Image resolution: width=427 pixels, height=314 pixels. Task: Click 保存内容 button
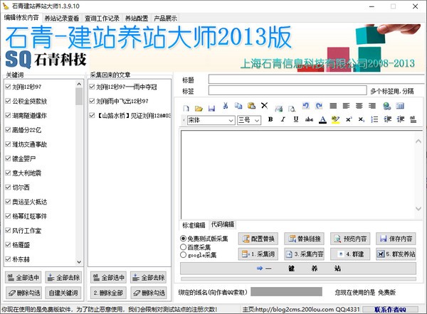[396, 239]
